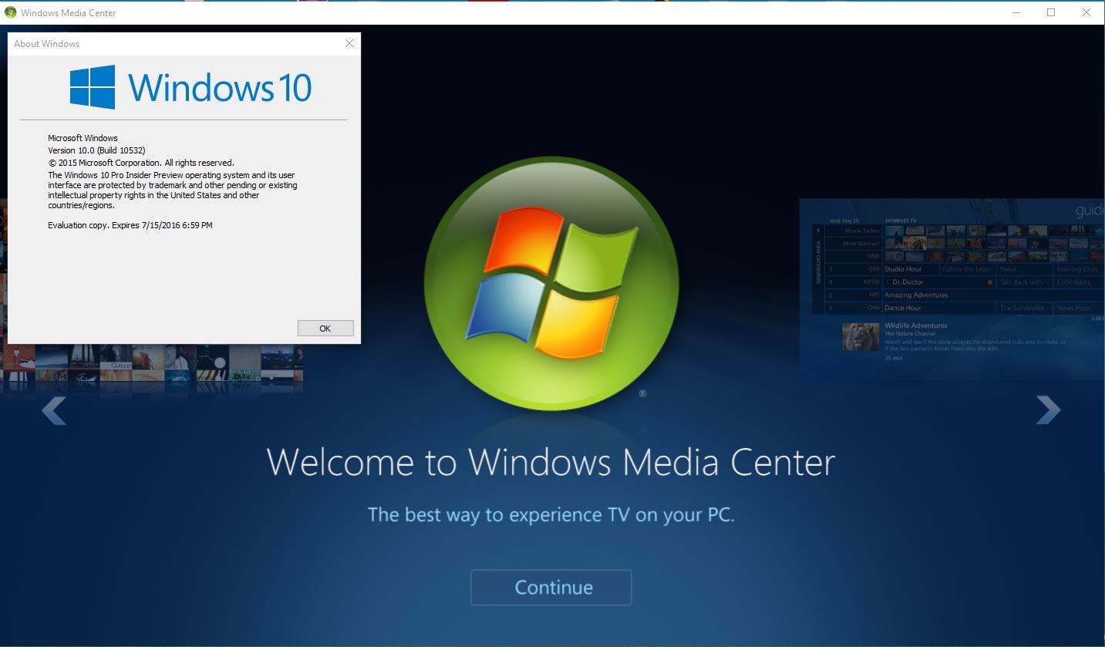Click the "Evening Chat" guide entry
1105x647 pixels.
[1077, 269]
